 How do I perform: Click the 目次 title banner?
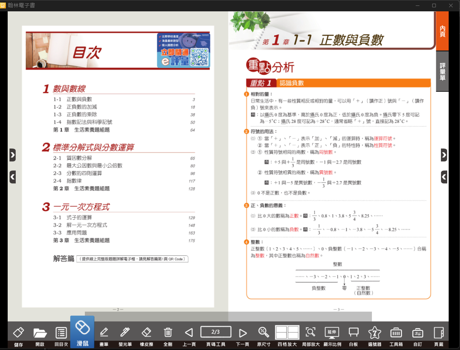tap(118, 50)
